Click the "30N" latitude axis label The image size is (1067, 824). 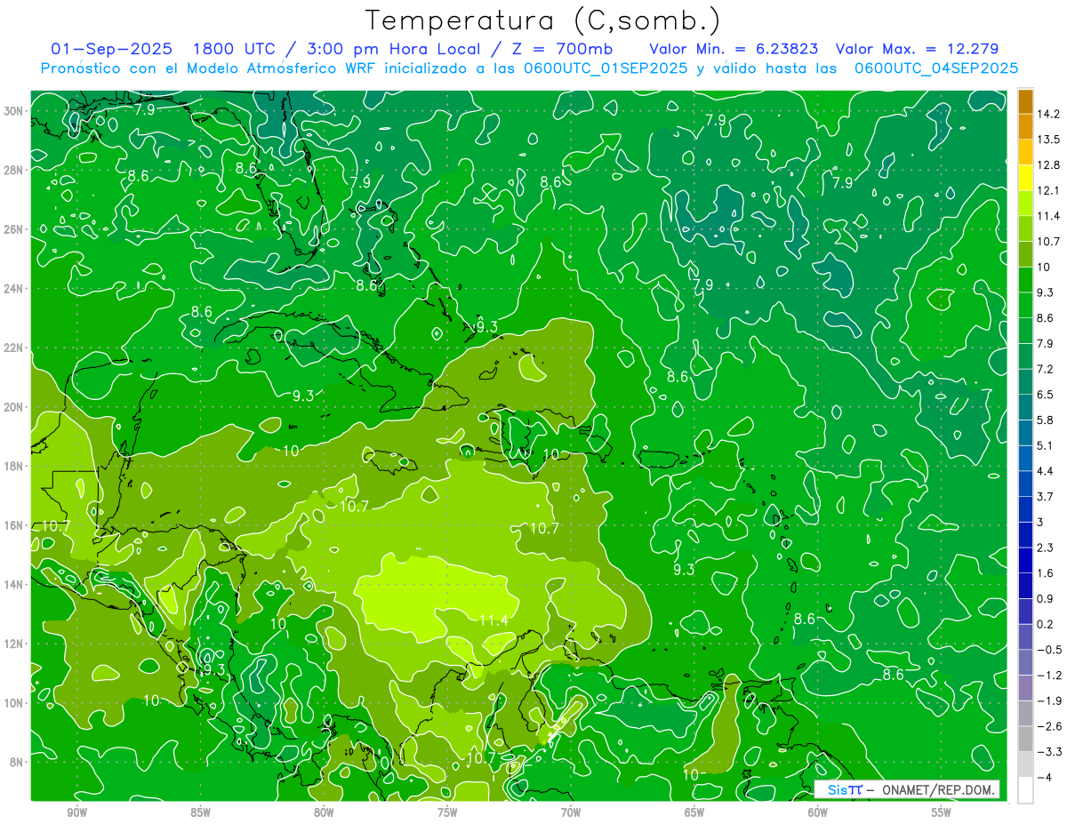pyautogui.click(x=13, y=110)
